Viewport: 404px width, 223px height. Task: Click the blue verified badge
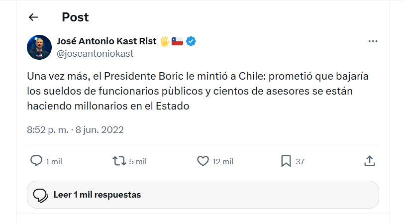[191, 41]
